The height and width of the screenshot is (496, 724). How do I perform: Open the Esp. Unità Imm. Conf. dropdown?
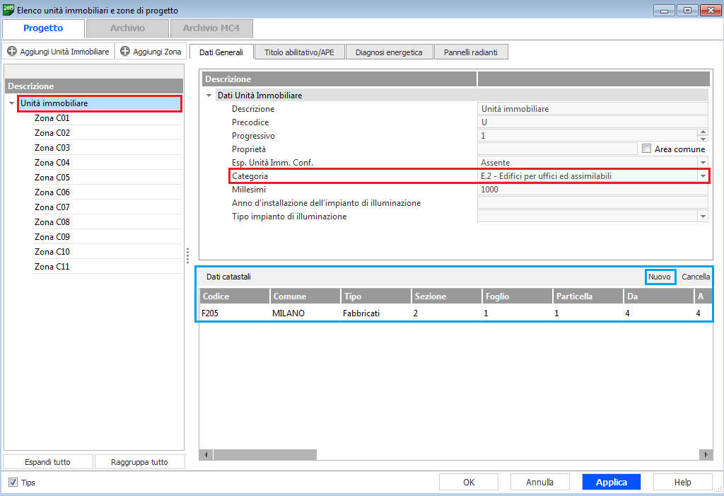[x=702, y=163]
